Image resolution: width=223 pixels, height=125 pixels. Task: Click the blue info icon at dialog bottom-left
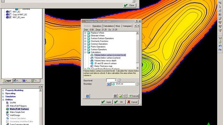pyautogui.click(x=87, y=96)
